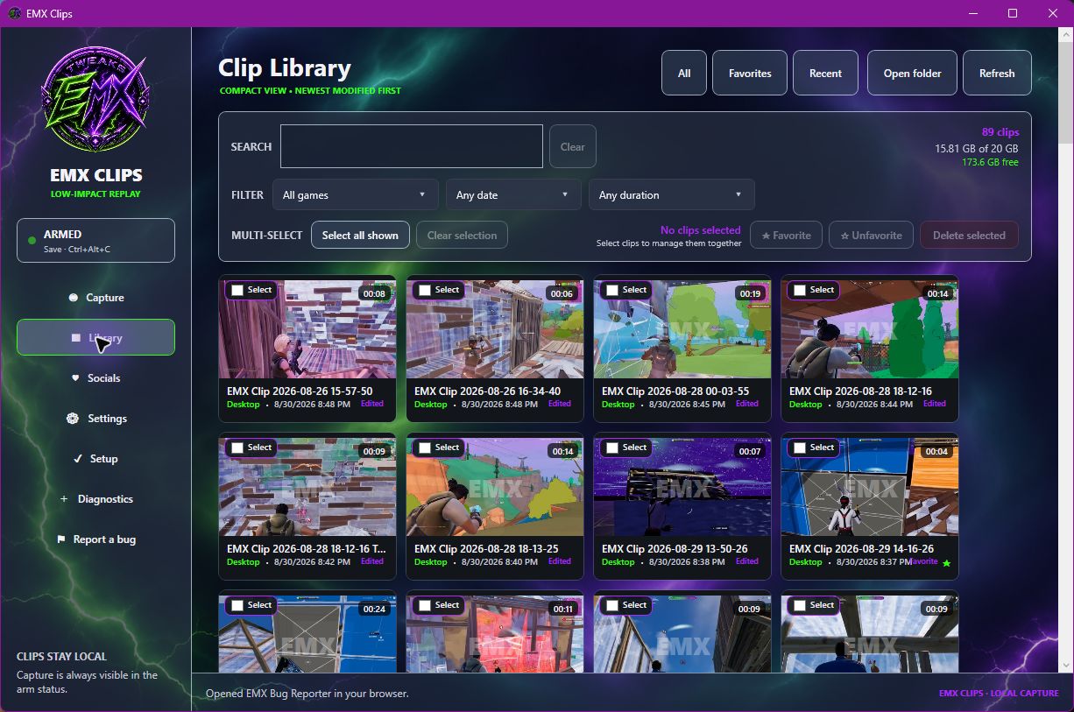Open thumbnail of clip 2026-08-28 00-03-55

click(x=682, y=329)
